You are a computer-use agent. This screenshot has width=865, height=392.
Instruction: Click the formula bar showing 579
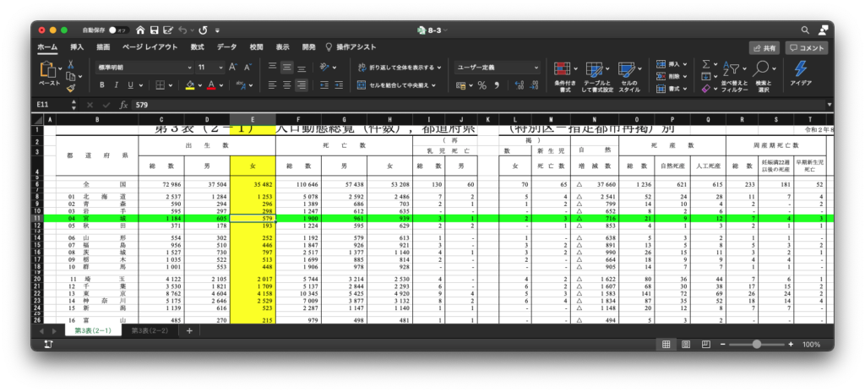(x=477, y=105)
